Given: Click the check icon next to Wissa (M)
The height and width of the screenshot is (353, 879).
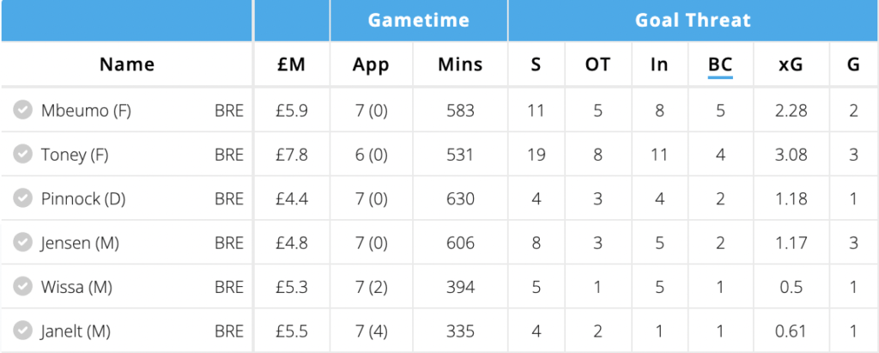Looking at the screenshot, I should point(23,287).
